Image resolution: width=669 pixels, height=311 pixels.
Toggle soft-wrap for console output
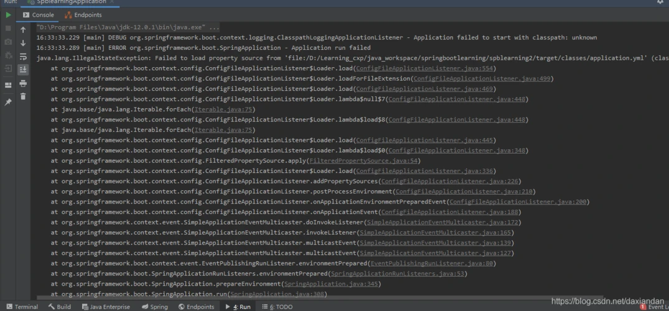(23, 57)
